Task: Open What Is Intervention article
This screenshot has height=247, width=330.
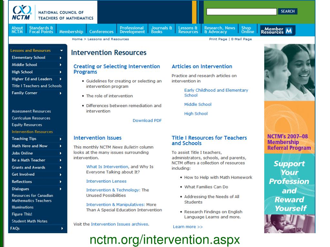Action: pyautogui.click(x=107, y=167)
